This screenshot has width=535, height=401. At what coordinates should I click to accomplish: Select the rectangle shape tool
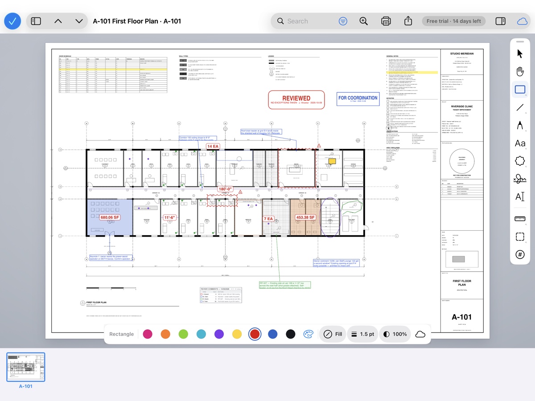tap(520, 90)
